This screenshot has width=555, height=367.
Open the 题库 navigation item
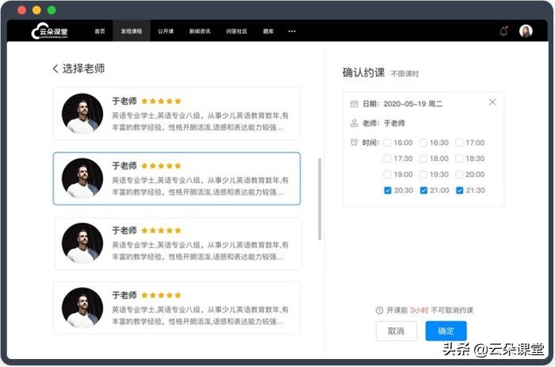pyautogui.click(x=268, y=31)
